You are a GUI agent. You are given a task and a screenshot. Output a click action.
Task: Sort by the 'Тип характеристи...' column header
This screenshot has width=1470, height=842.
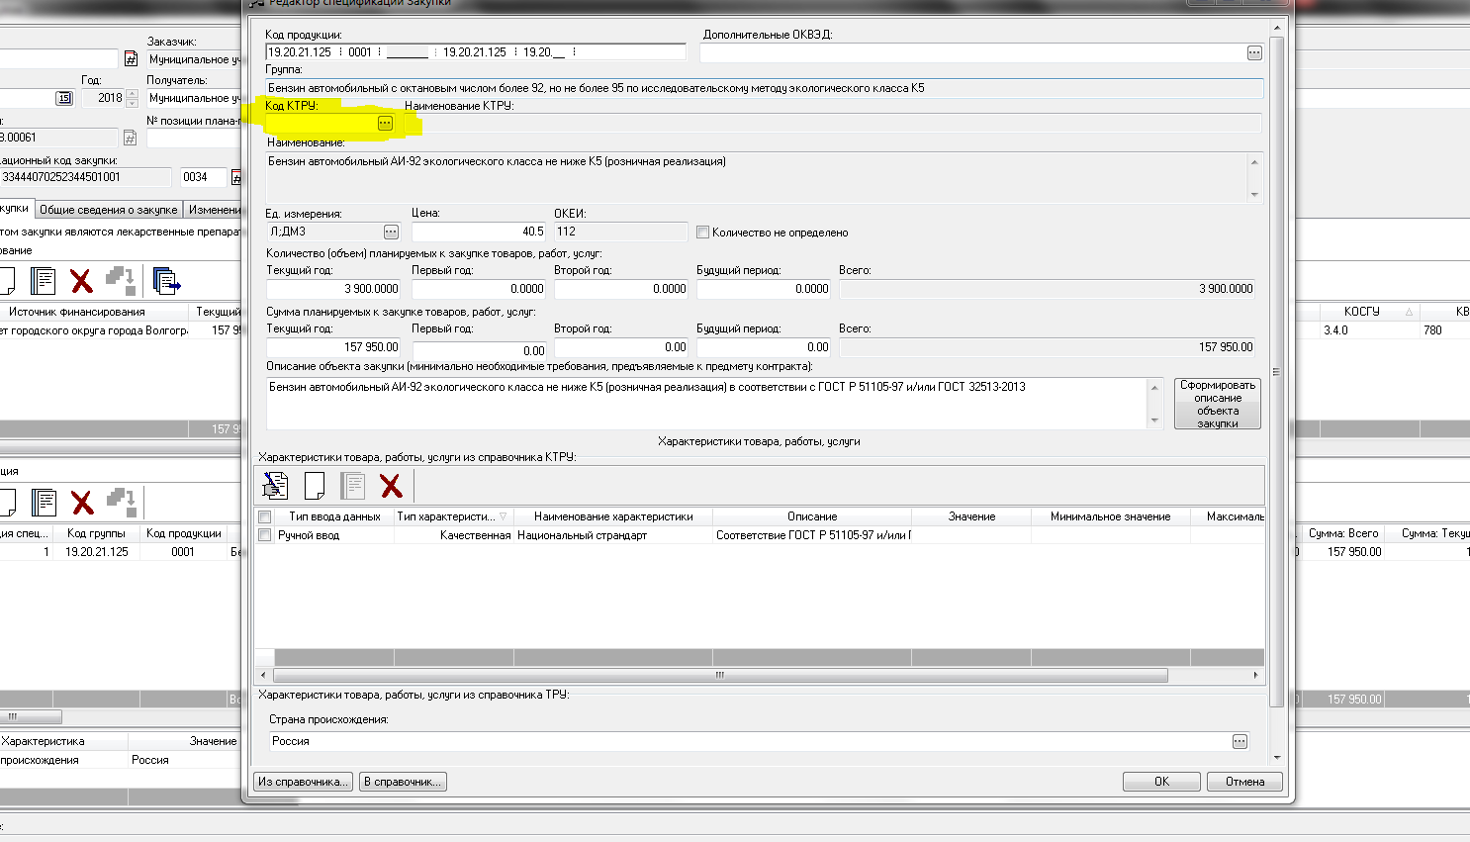click(451, 516)
